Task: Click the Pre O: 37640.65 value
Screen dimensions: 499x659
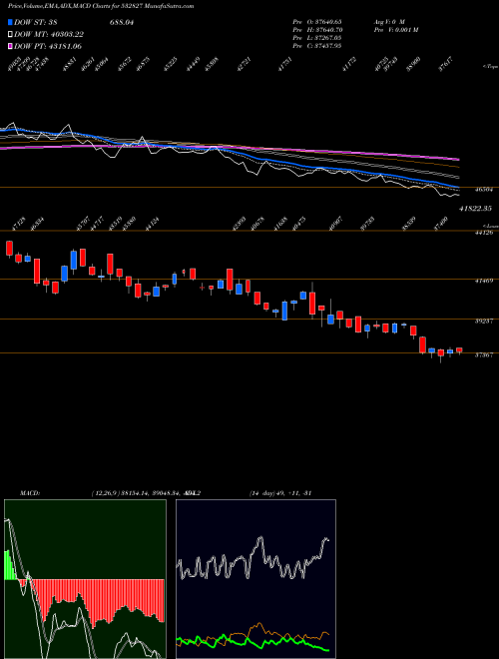Action: pyautogui.click(x=317, y=21)
